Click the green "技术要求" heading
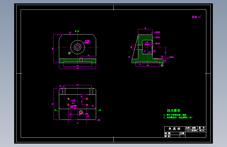Screen dimensions: 227x147 point(174,111)
